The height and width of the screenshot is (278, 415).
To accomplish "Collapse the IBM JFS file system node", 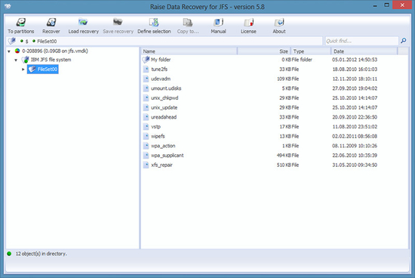I will pos(16,60).
